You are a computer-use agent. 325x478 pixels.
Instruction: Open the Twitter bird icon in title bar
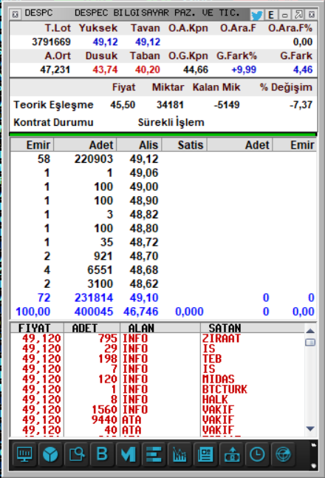click(x=256, y=15)
